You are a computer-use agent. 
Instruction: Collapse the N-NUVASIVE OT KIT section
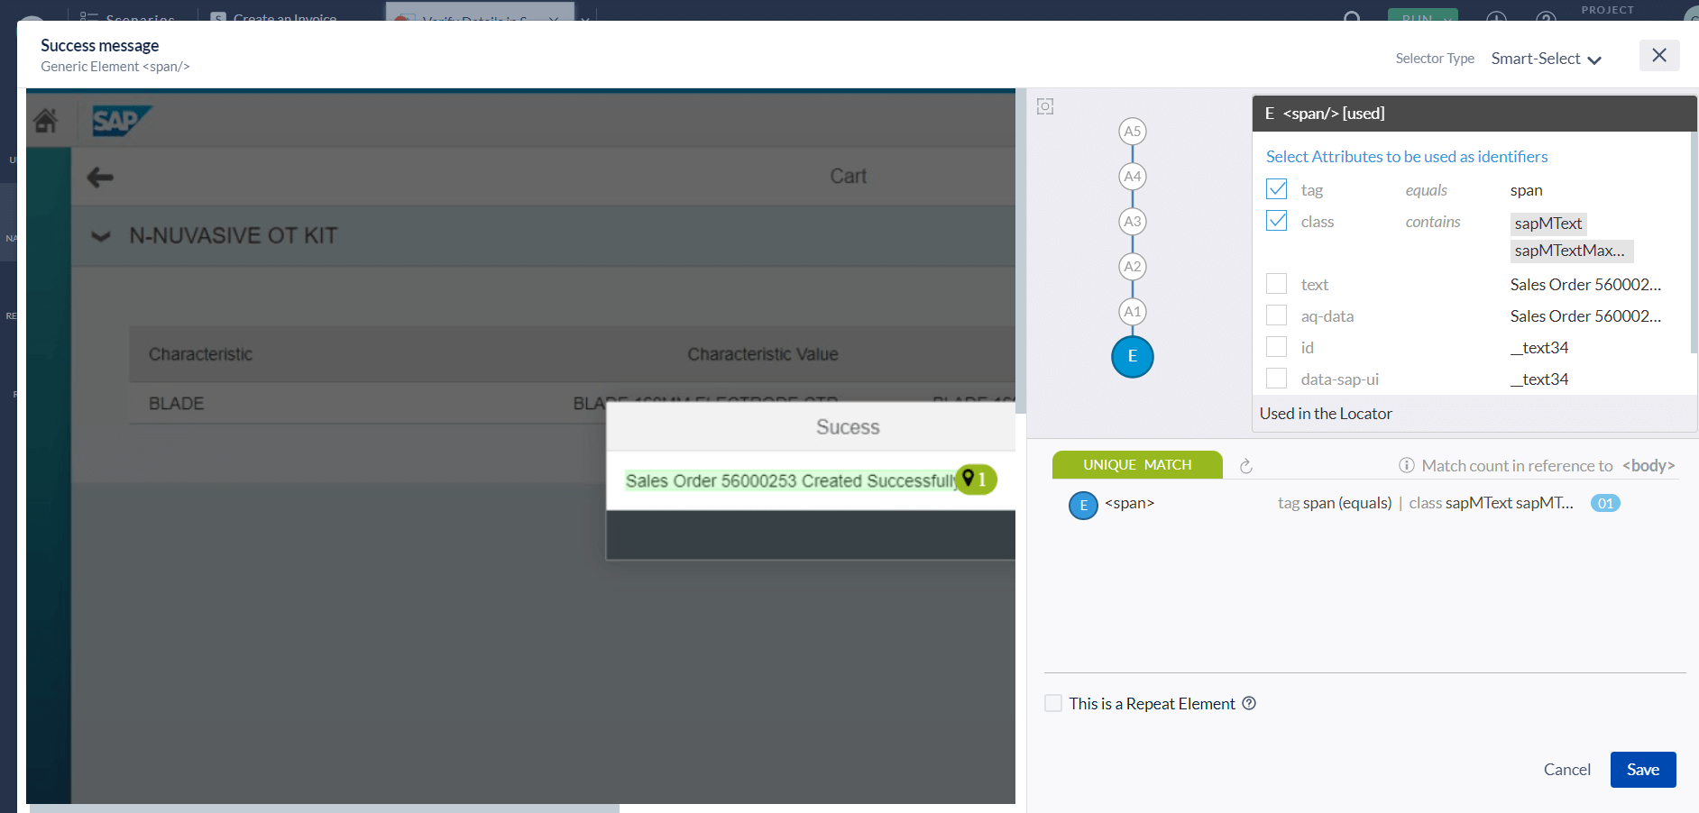tap(101, 236)
